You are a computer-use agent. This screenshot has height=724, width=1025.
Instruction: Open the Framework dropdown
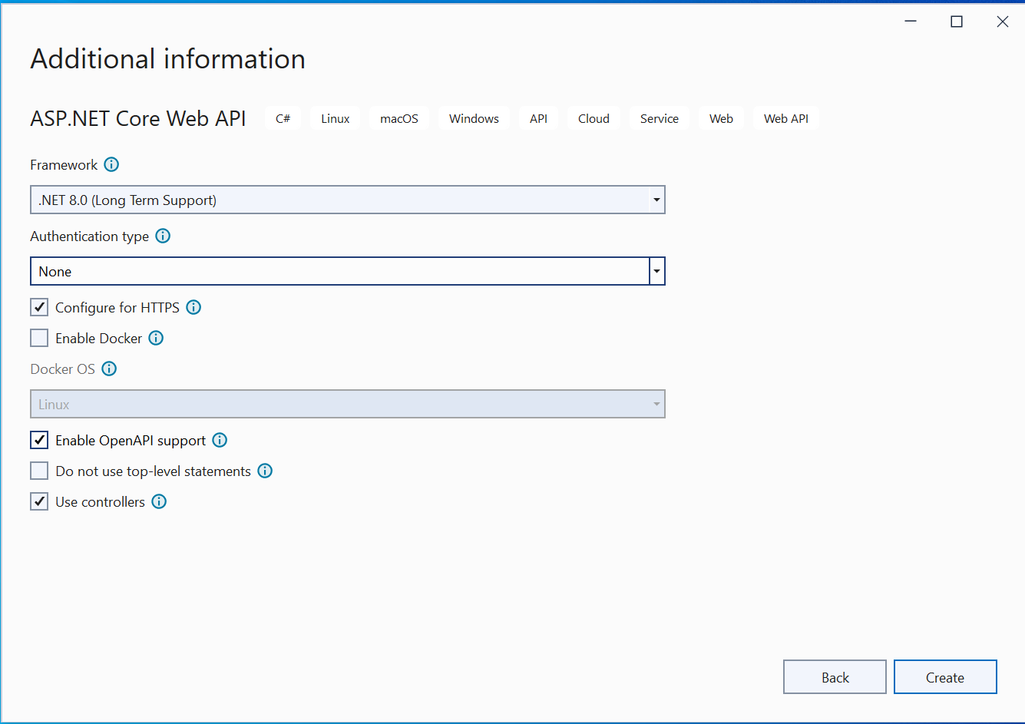click(348, 200)
